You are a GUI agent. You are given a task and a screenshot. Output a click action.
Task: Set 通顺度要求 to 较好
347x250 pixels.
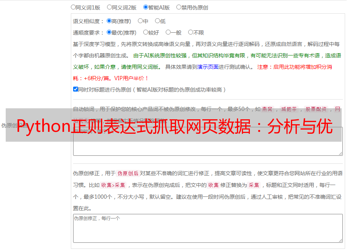146,32
